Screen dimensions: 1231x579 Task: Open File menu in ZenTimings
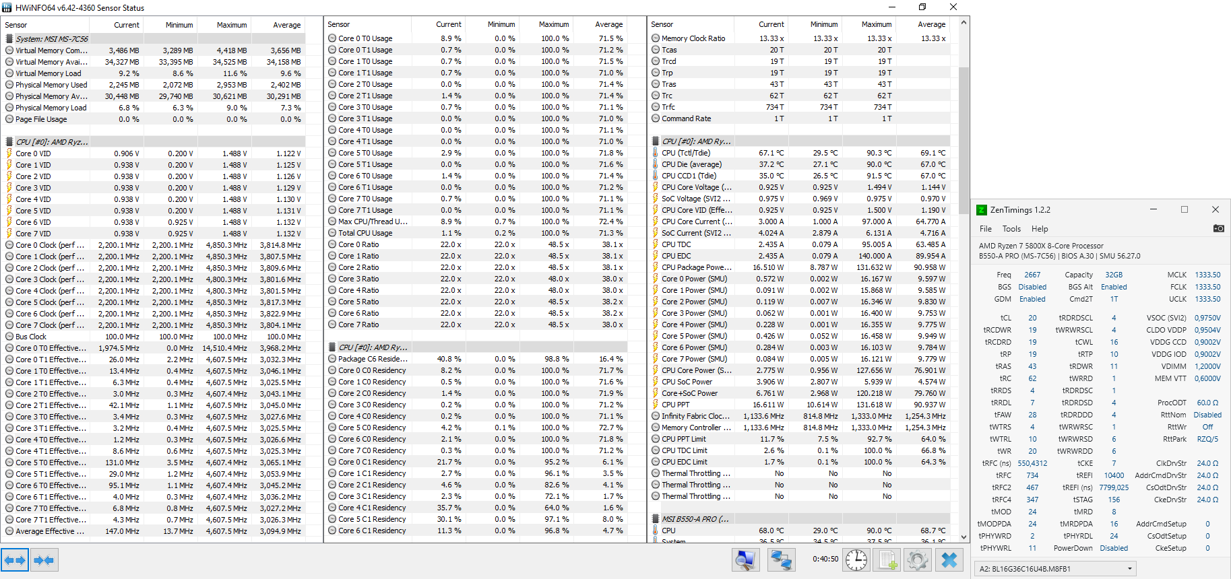click(986, 229)
